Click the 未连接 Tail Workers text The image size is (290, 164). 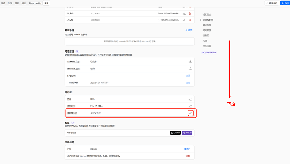99,83
